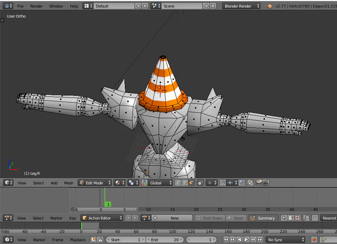Open the pivot point selector
The image size is (337, 244).
pyautogui.click(x=133, y=183)
